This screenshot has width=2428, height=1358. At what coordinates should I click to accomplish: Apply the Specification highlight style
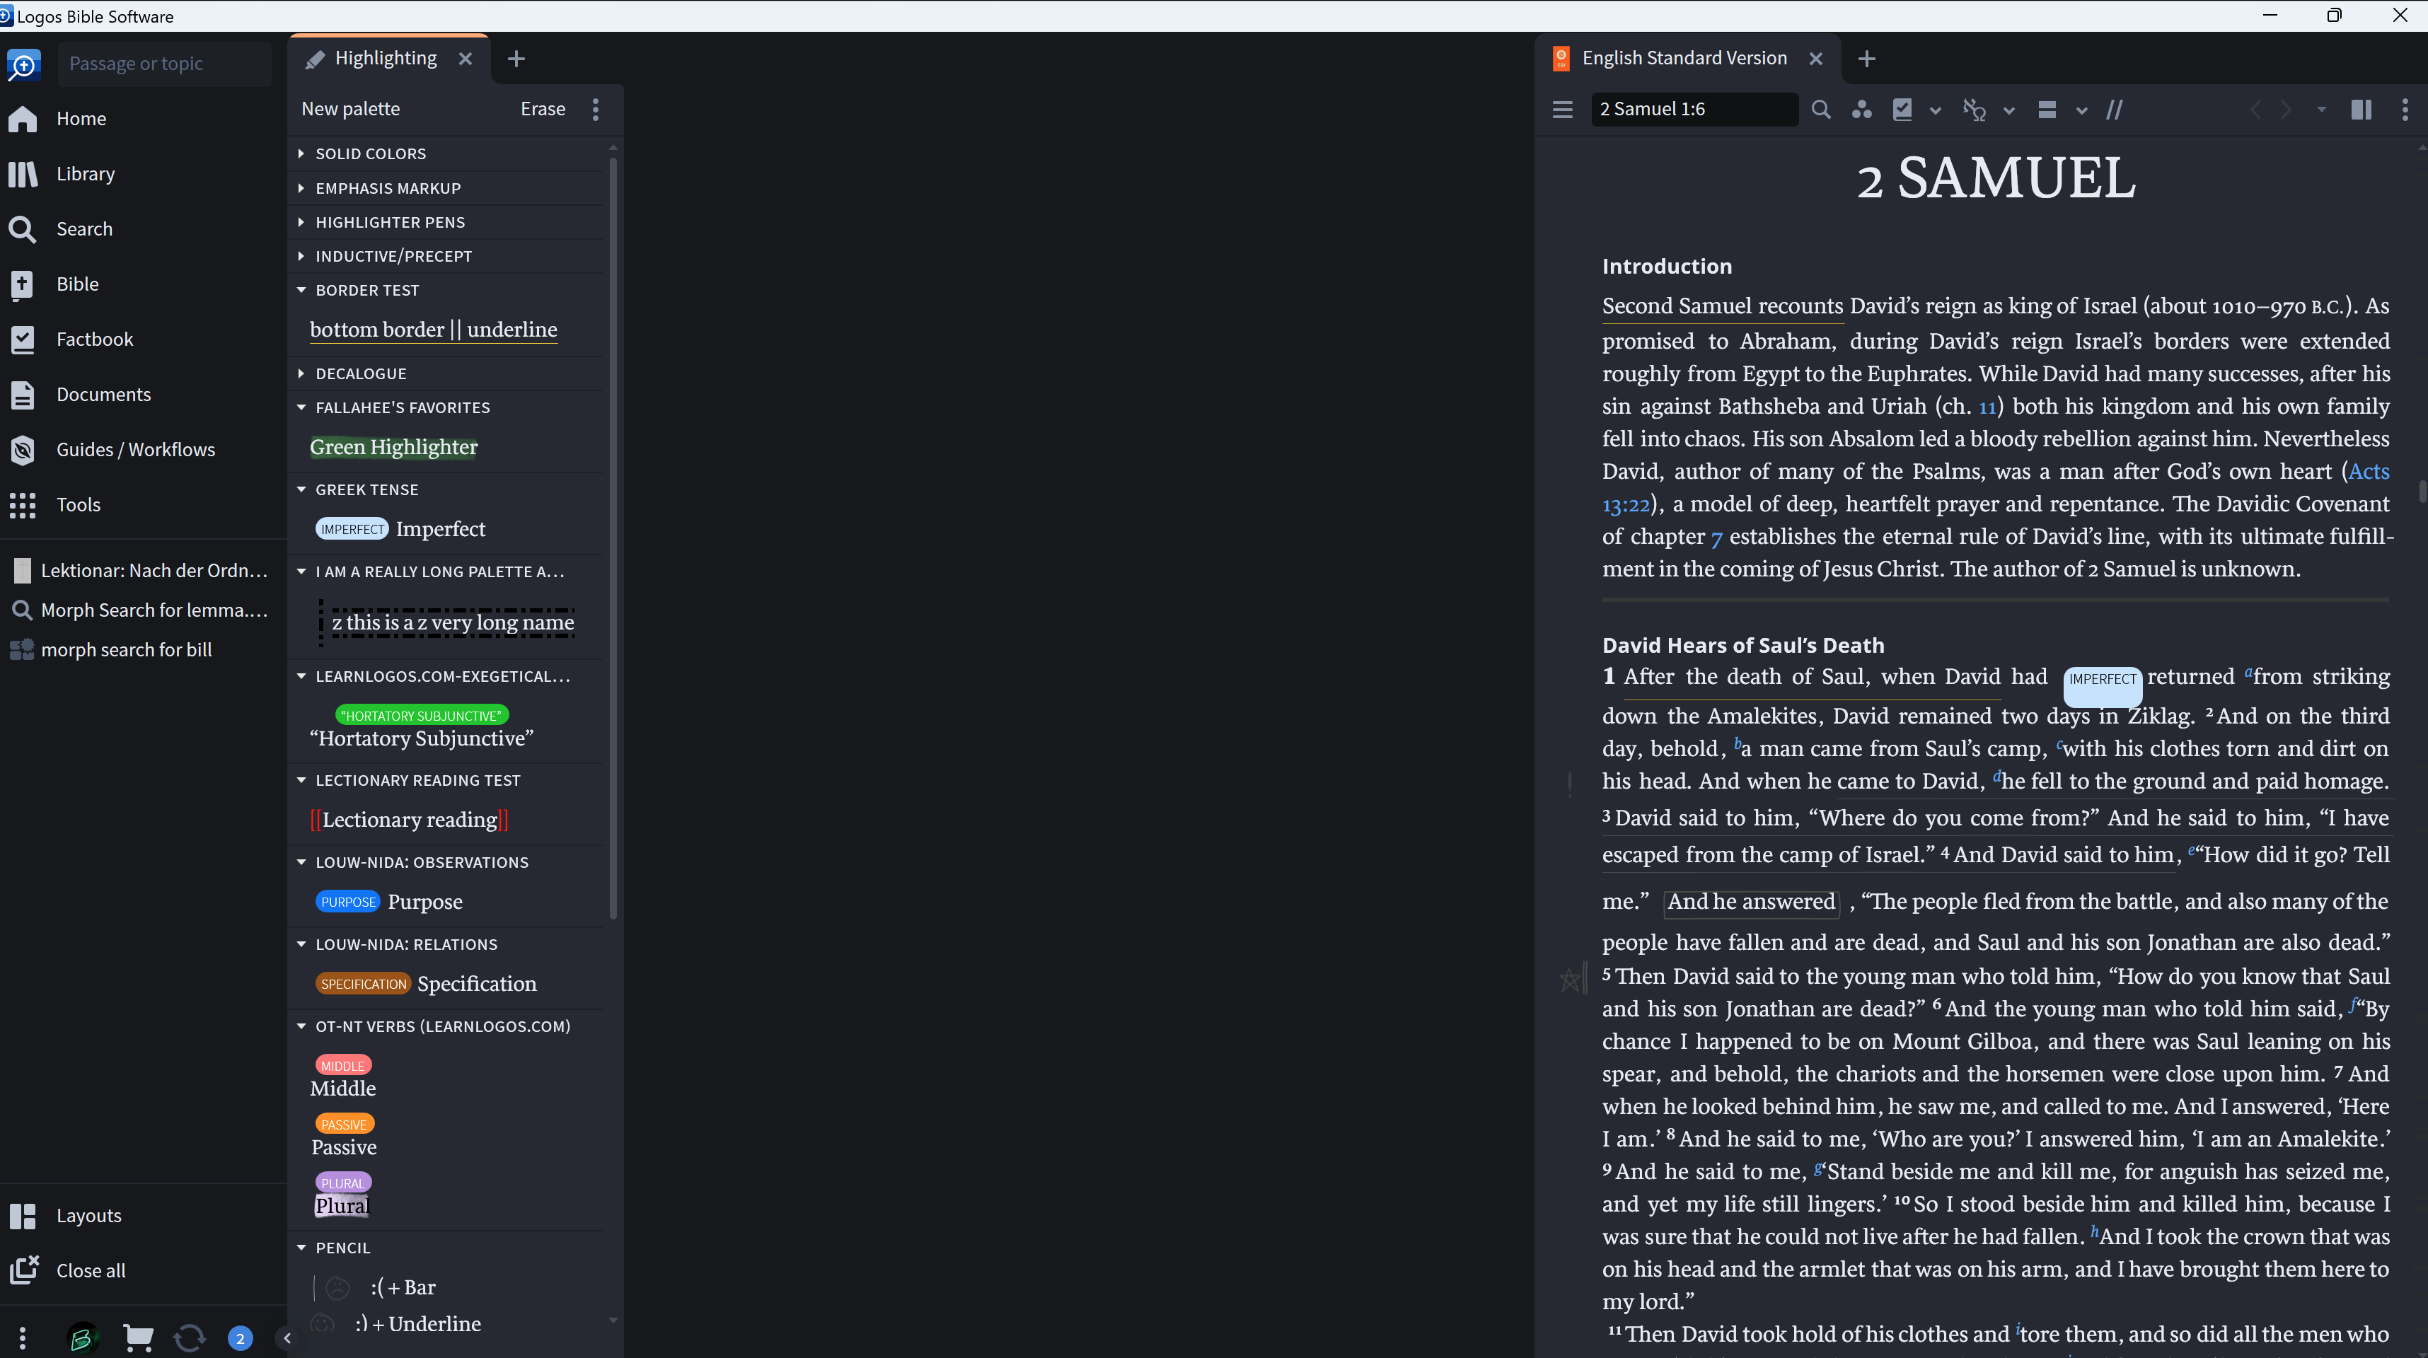point(426,984)
